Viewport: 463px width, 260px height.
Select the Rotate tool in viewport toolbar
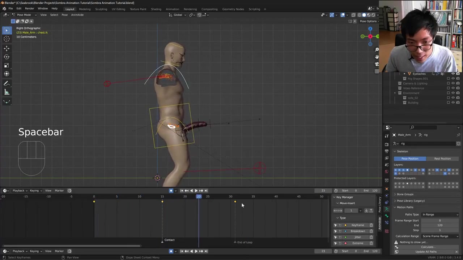pos(7,57)
